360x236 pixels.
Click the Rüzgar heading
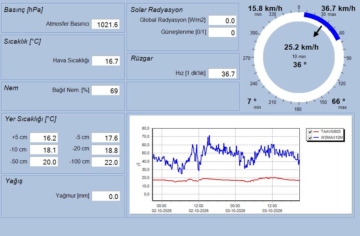142,58
